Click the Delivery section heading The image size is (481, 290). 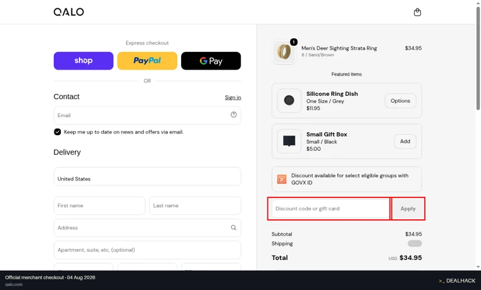(x=67, y=152)
